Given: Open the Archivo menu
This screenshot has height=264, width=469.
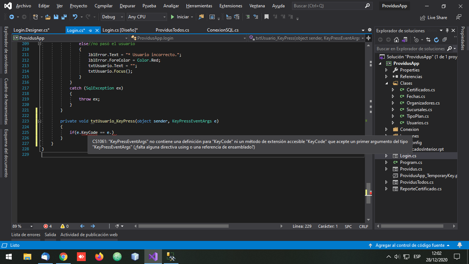Looking at the screenshot, I should pos(24,6).
